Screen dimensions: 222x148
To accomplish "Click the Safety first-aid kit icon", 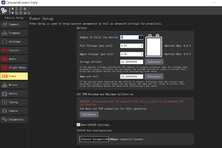I will point(4,93).
